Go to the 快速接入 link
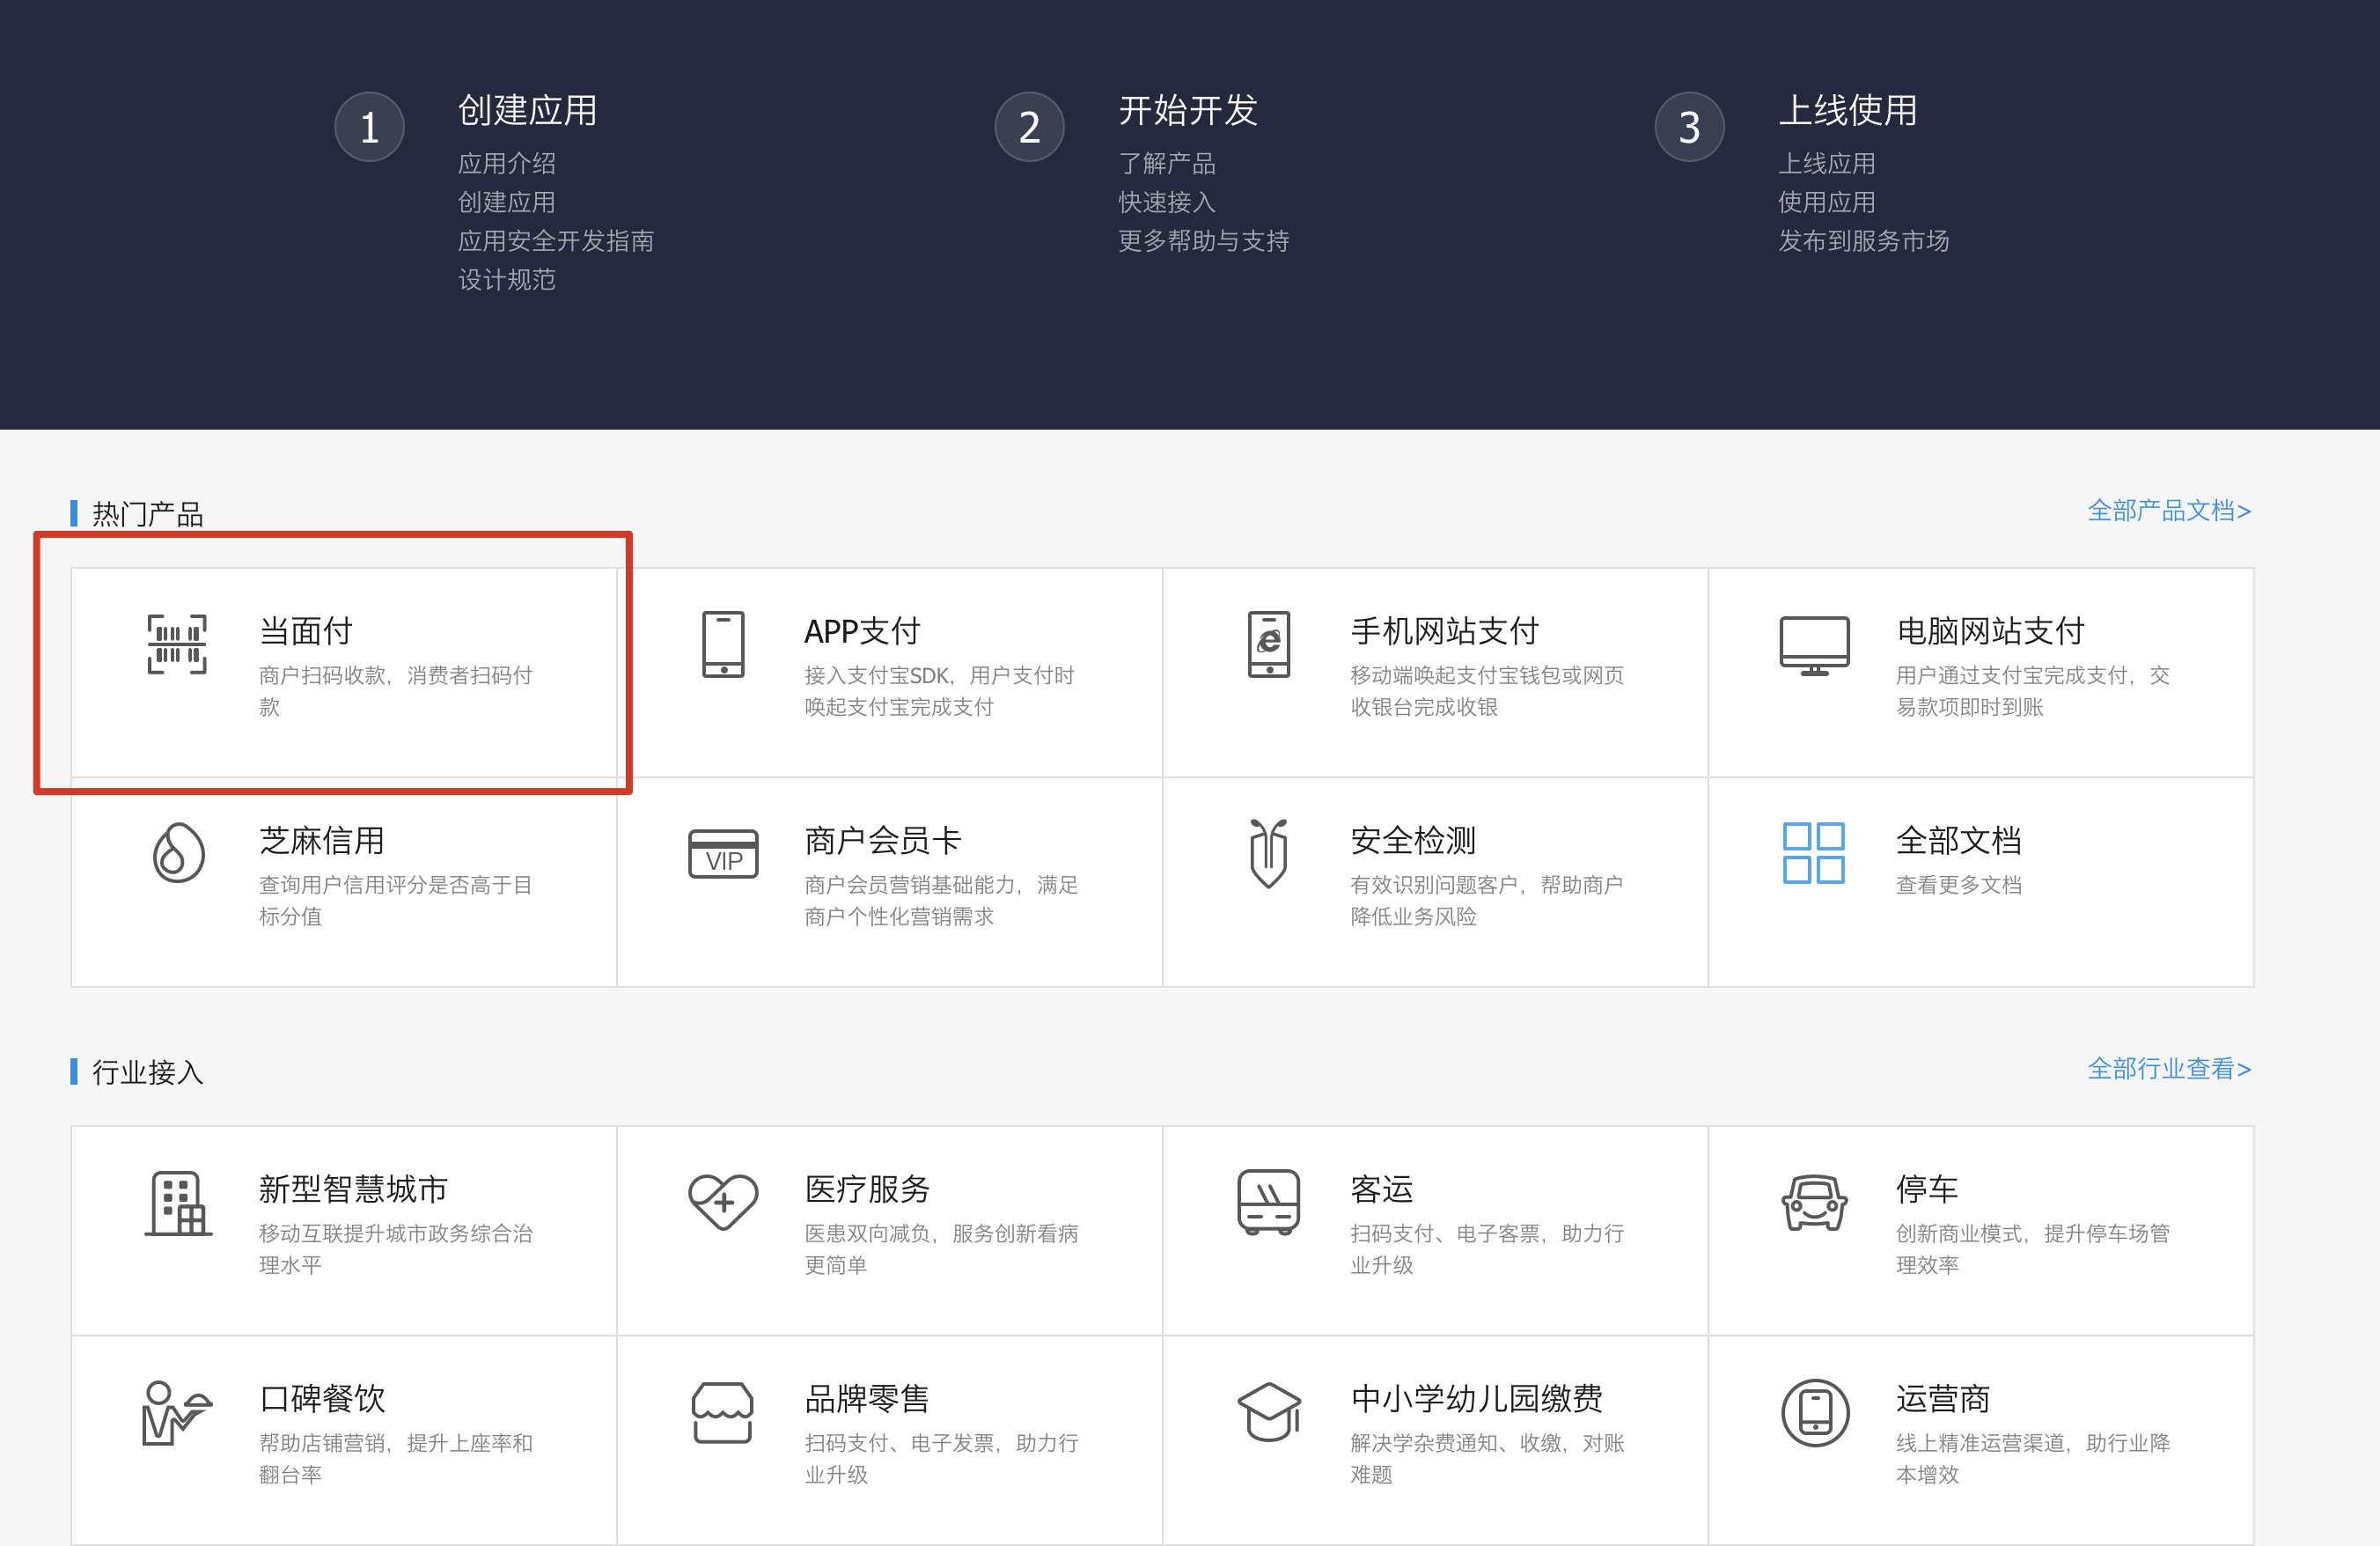This screenshot has width=2380, height=1546. (1166, 202)
